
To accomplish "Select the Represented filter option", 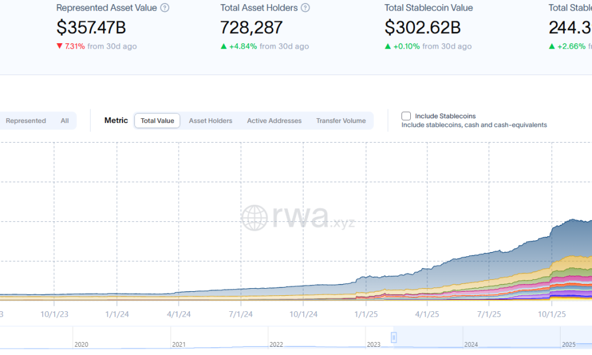I will (x=25, y=121).
